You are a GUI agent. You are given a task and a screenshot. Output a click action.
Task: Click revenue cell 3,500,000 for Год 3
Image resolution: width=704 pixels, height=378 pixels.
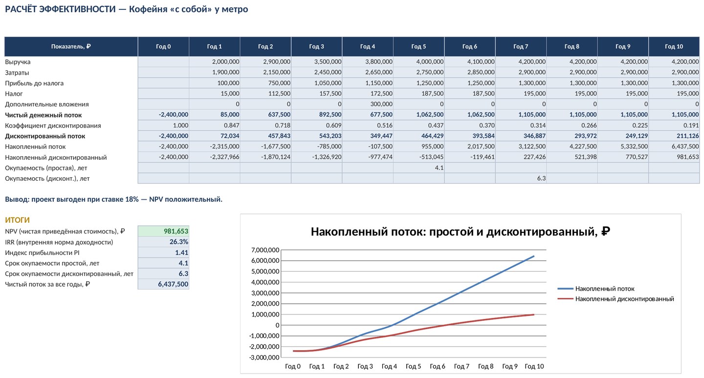click(316, 62)
